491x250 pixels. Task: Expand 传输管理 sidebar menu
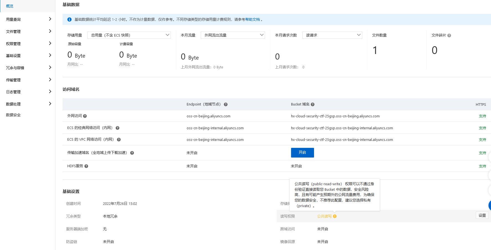(x=28, y=80)
